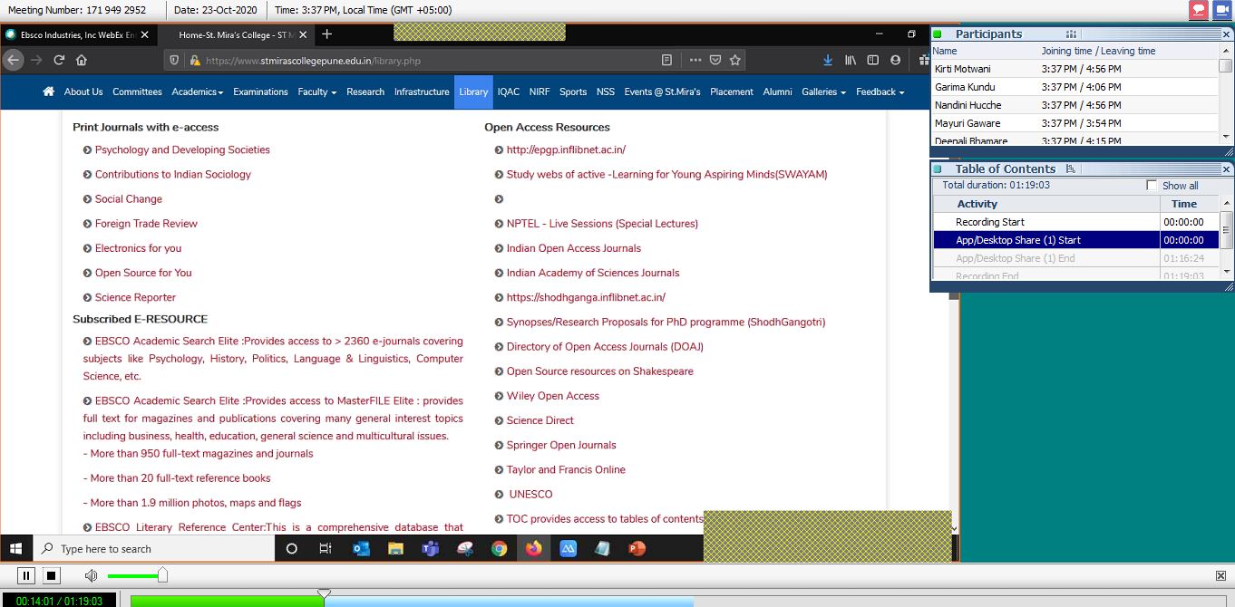Switch to the Ebsco Industries WebEx tab
This screenshot has width=1235, height=607.
[x=73, y=34]
